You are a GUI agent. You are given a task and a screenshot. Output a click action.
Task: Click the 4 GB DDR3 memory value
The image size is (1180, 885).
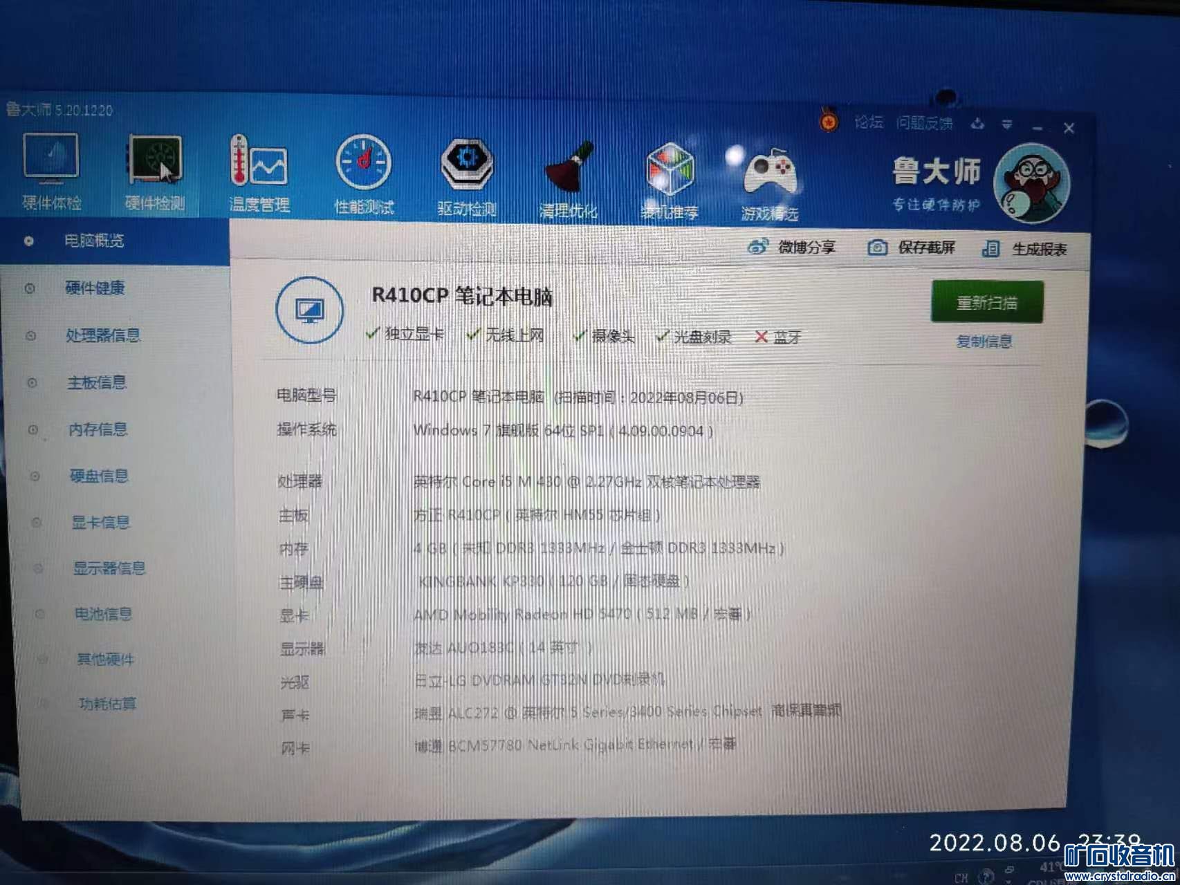(599, 548)
